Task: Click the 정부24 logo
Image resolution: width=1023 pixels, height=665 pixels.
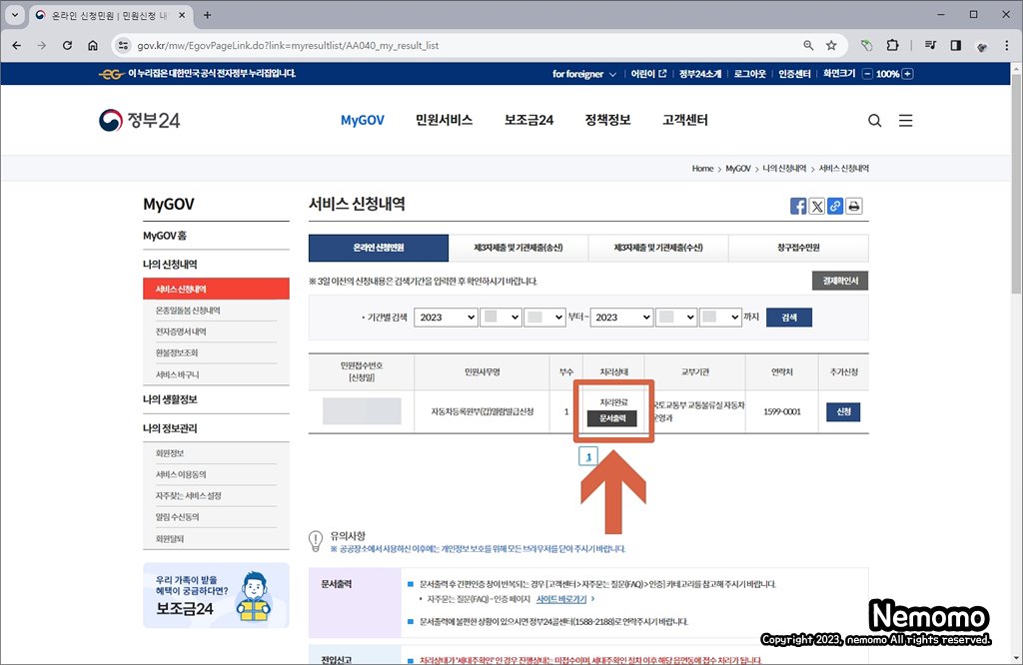Action: coord(139,120)
